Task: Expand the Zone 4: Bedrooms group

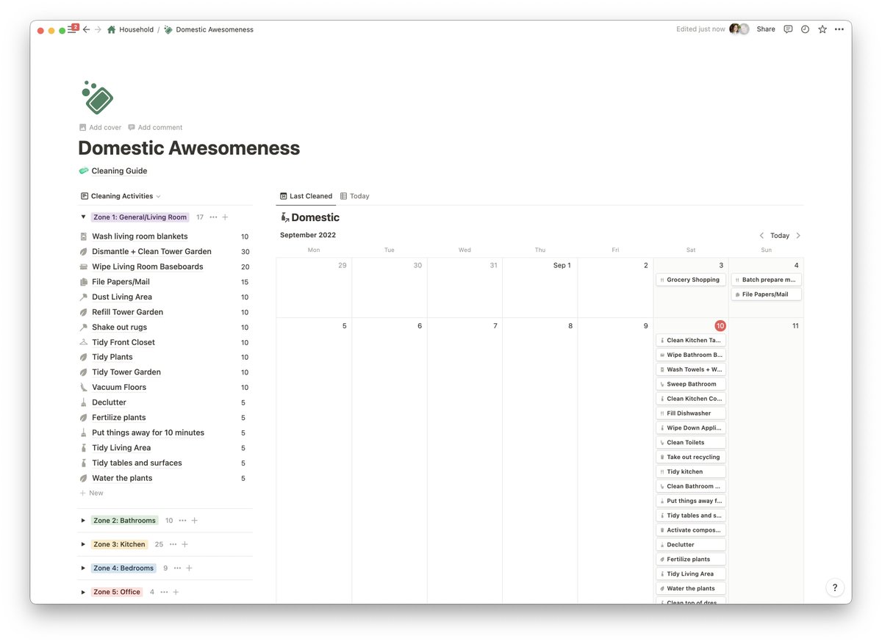Action: point(83,568)
